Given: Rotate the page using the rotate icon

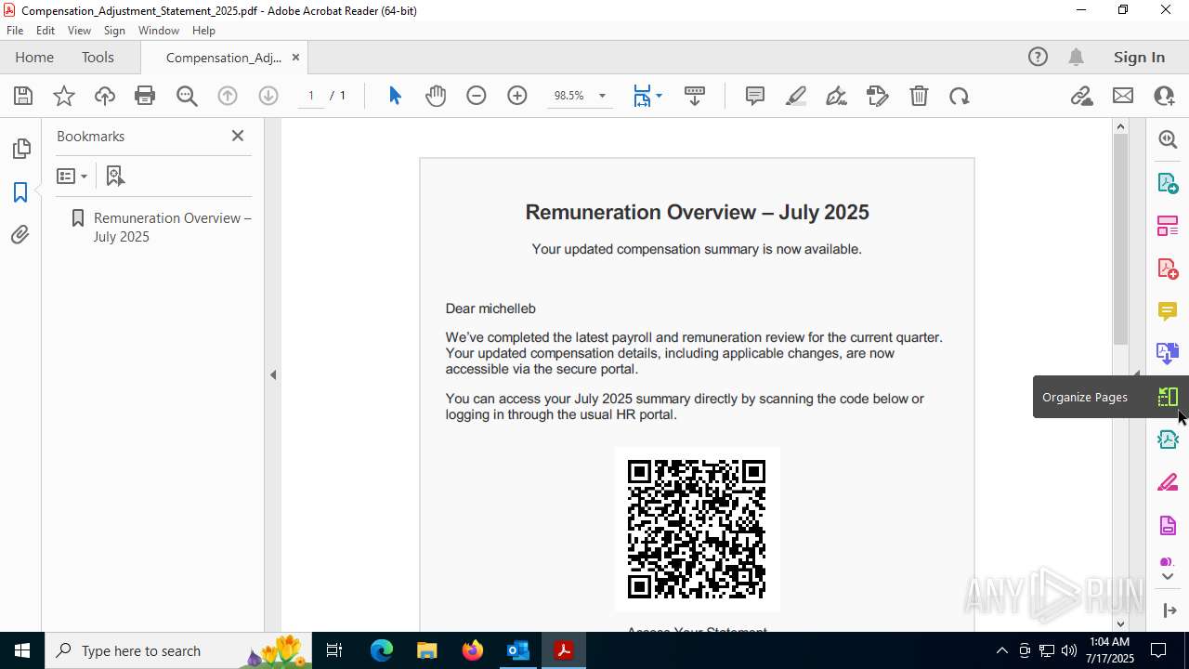Looking at the screenshot, I should [x=960, y=96].
